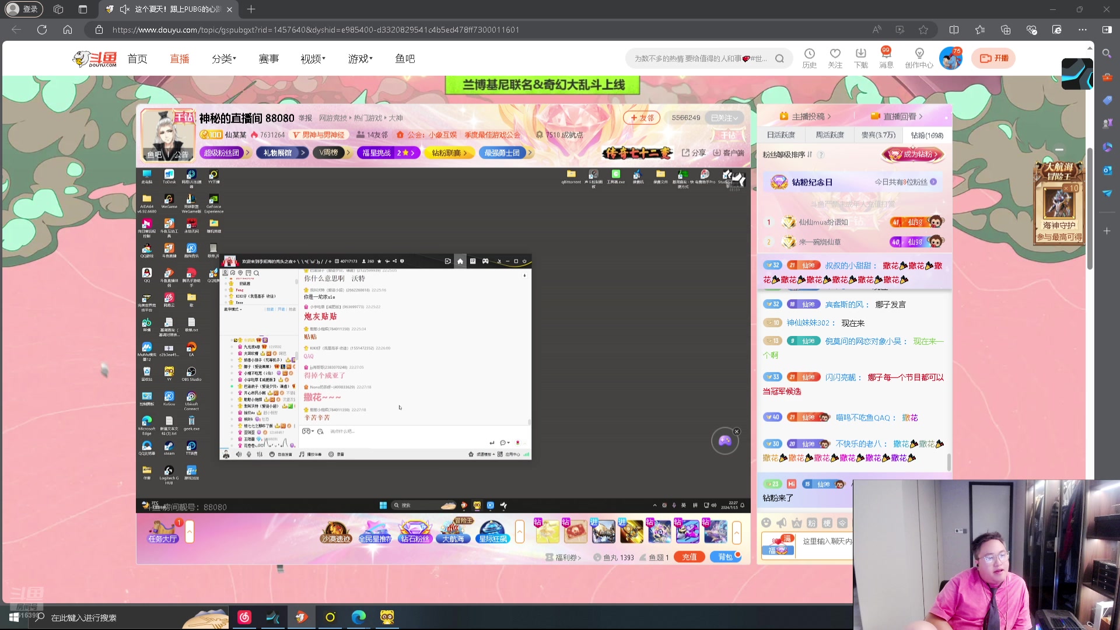The image size is (1120, 630).
Task: Open the 背包 backpack button
Action: [x=725, y=557]
